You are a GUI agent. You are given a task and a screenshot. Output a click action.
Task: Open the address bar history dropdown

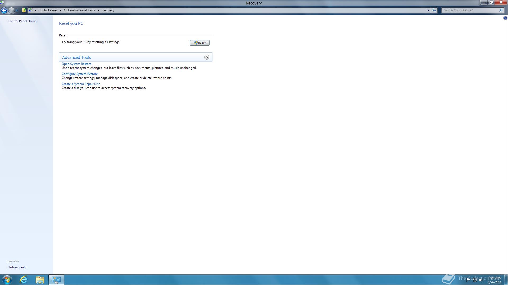[428, 10]
